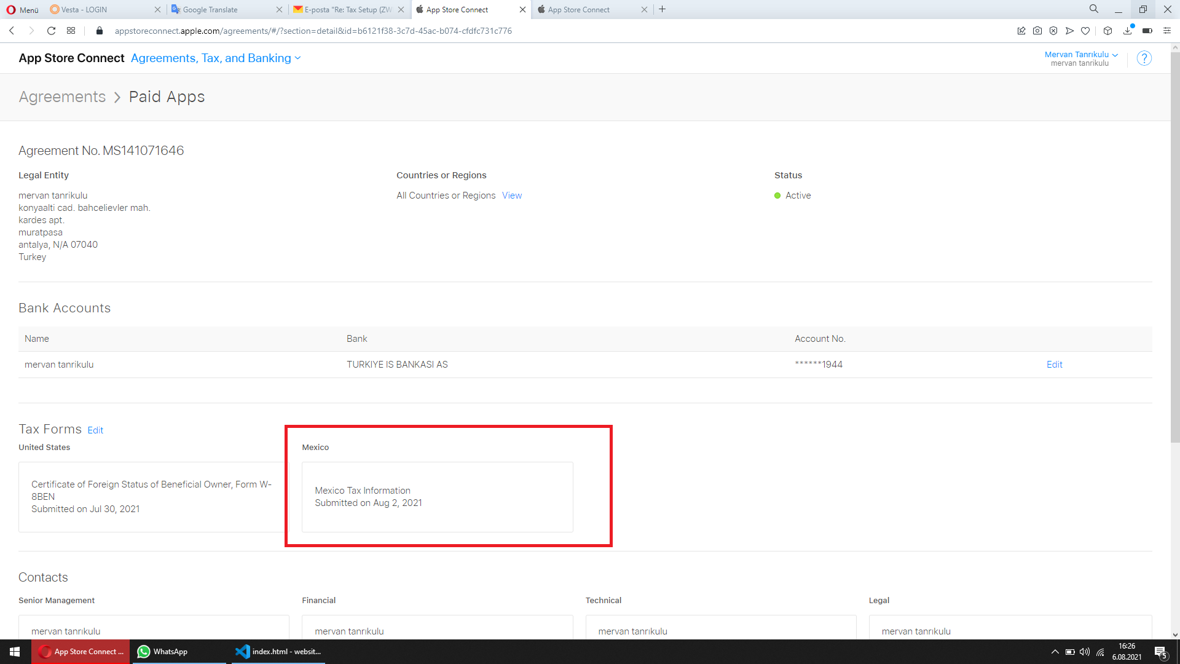Reload the page with refresh icon
Image resolution: width=1180 pixels, height=664 pixels.
52,31
